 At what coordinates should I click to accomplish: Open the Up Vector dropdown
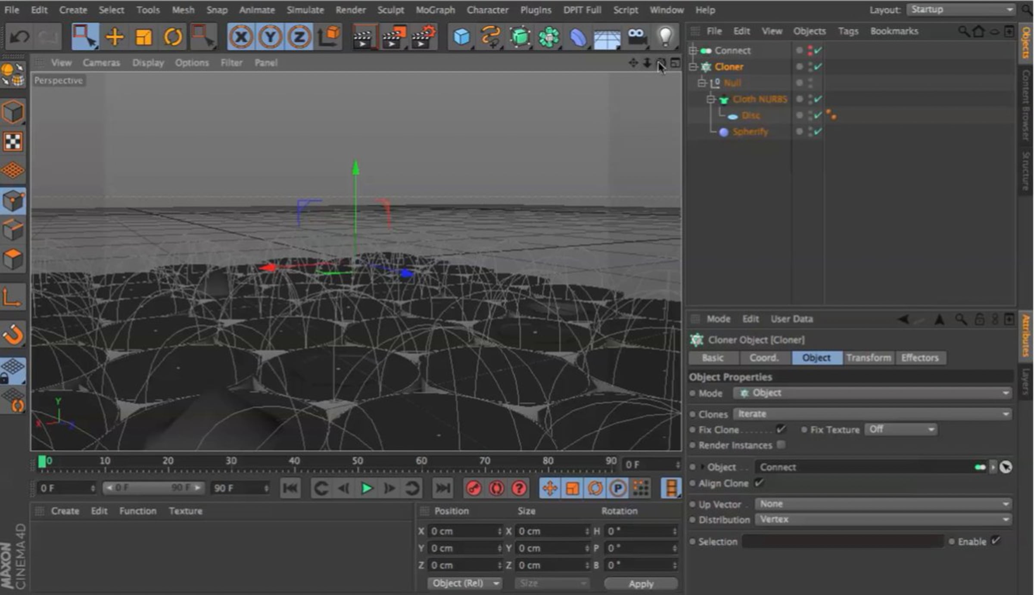point(883,504)
